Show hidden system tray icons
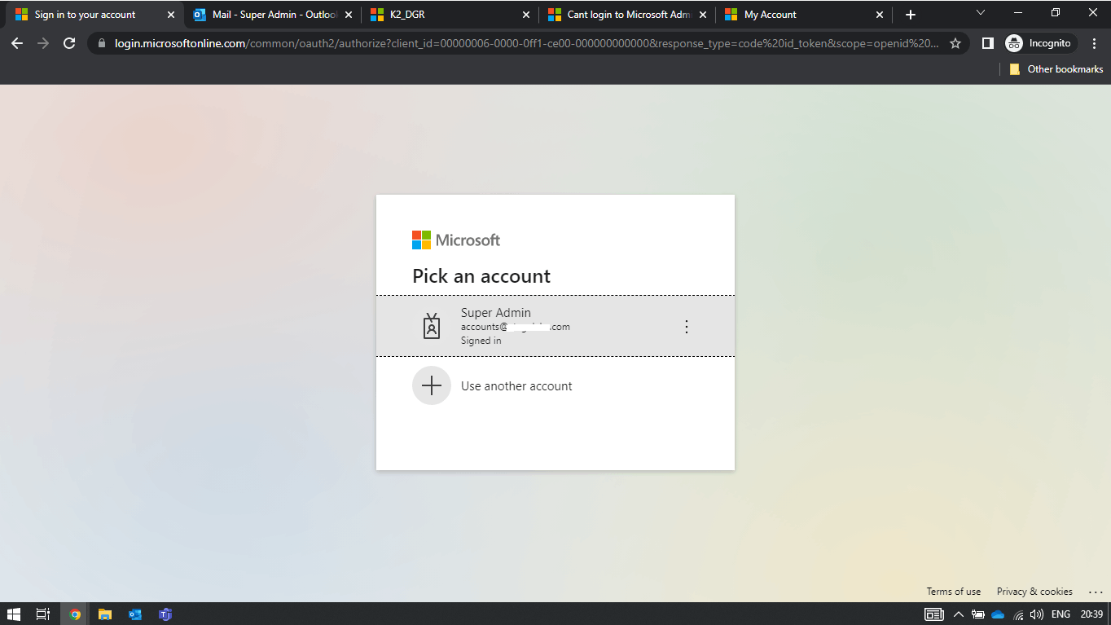This screenshot has width=1111, height=625. (x=959, y=614)
